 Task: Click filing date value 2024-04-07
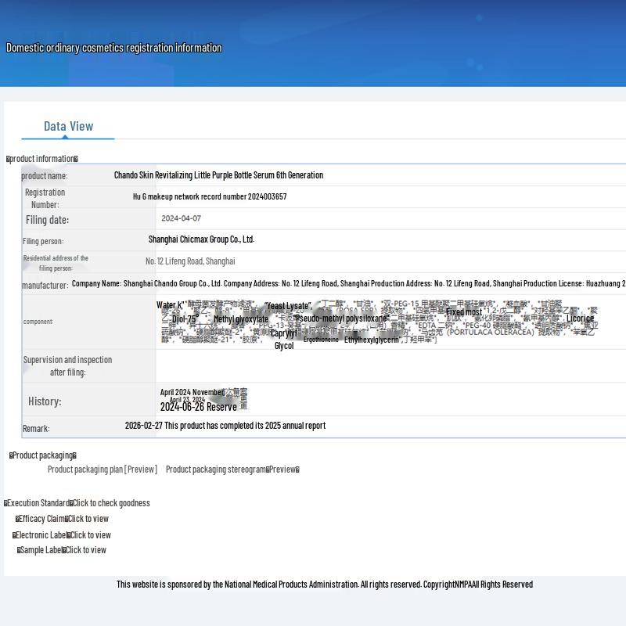pyautogui.click(x=181, y=218)
